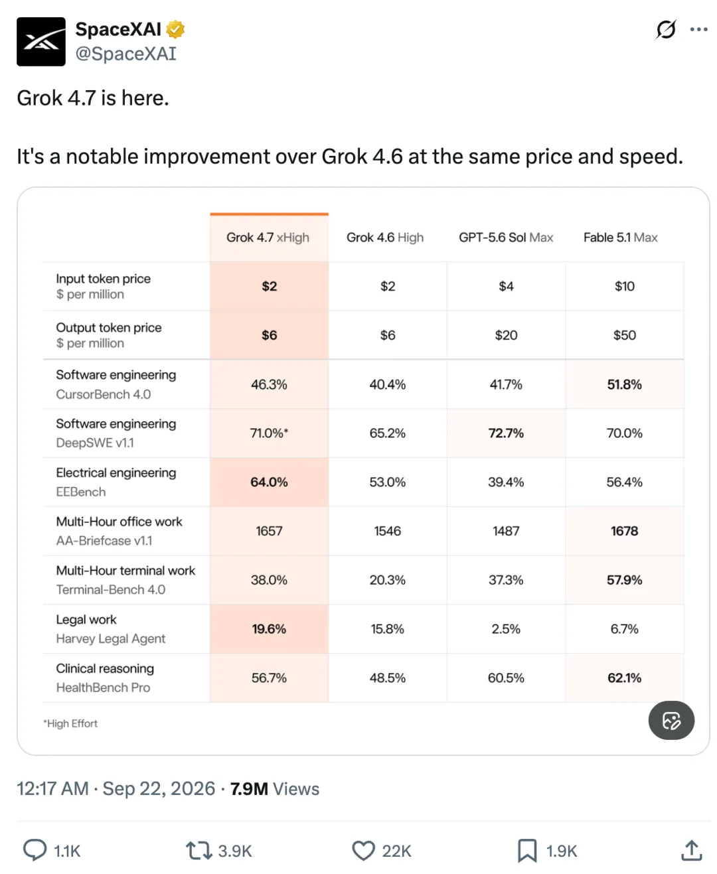Click the Grok 4.7 xHigh column header
Screen dimensions: 717x874
tap(268, 238)
